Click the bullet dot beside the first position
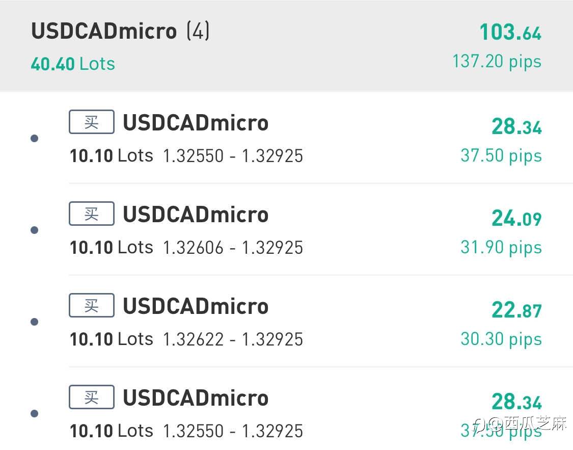Screen dimensions: 573x450 [x=35, y=139]
